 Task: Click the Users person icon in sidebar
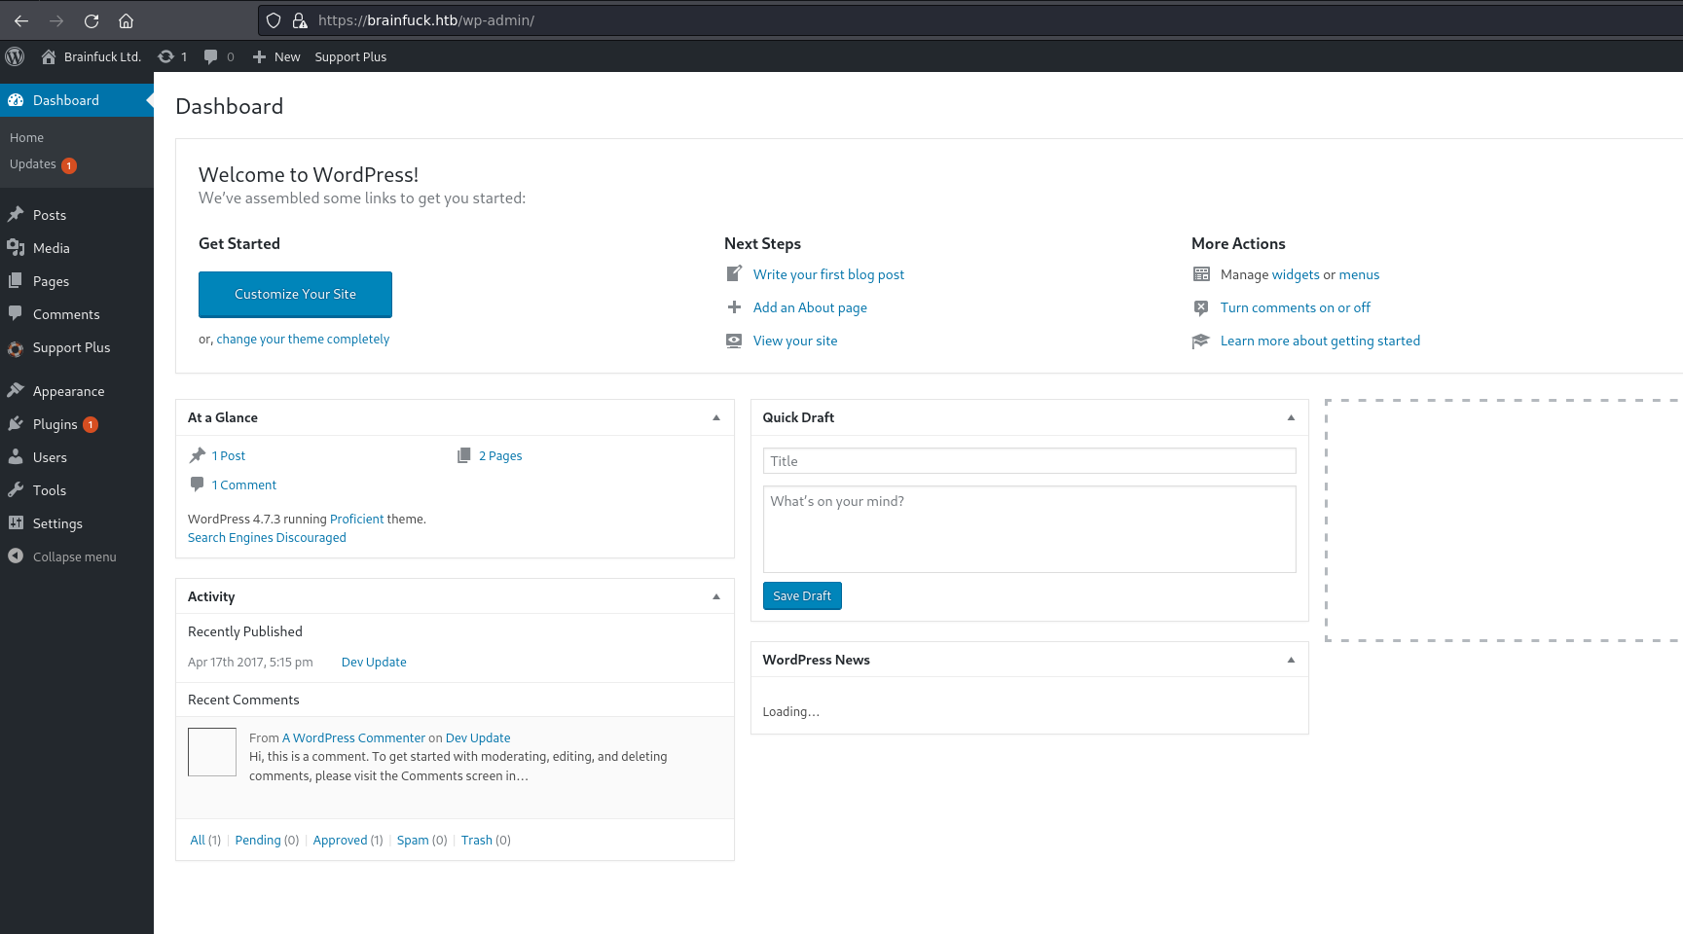tap(16, 456)
